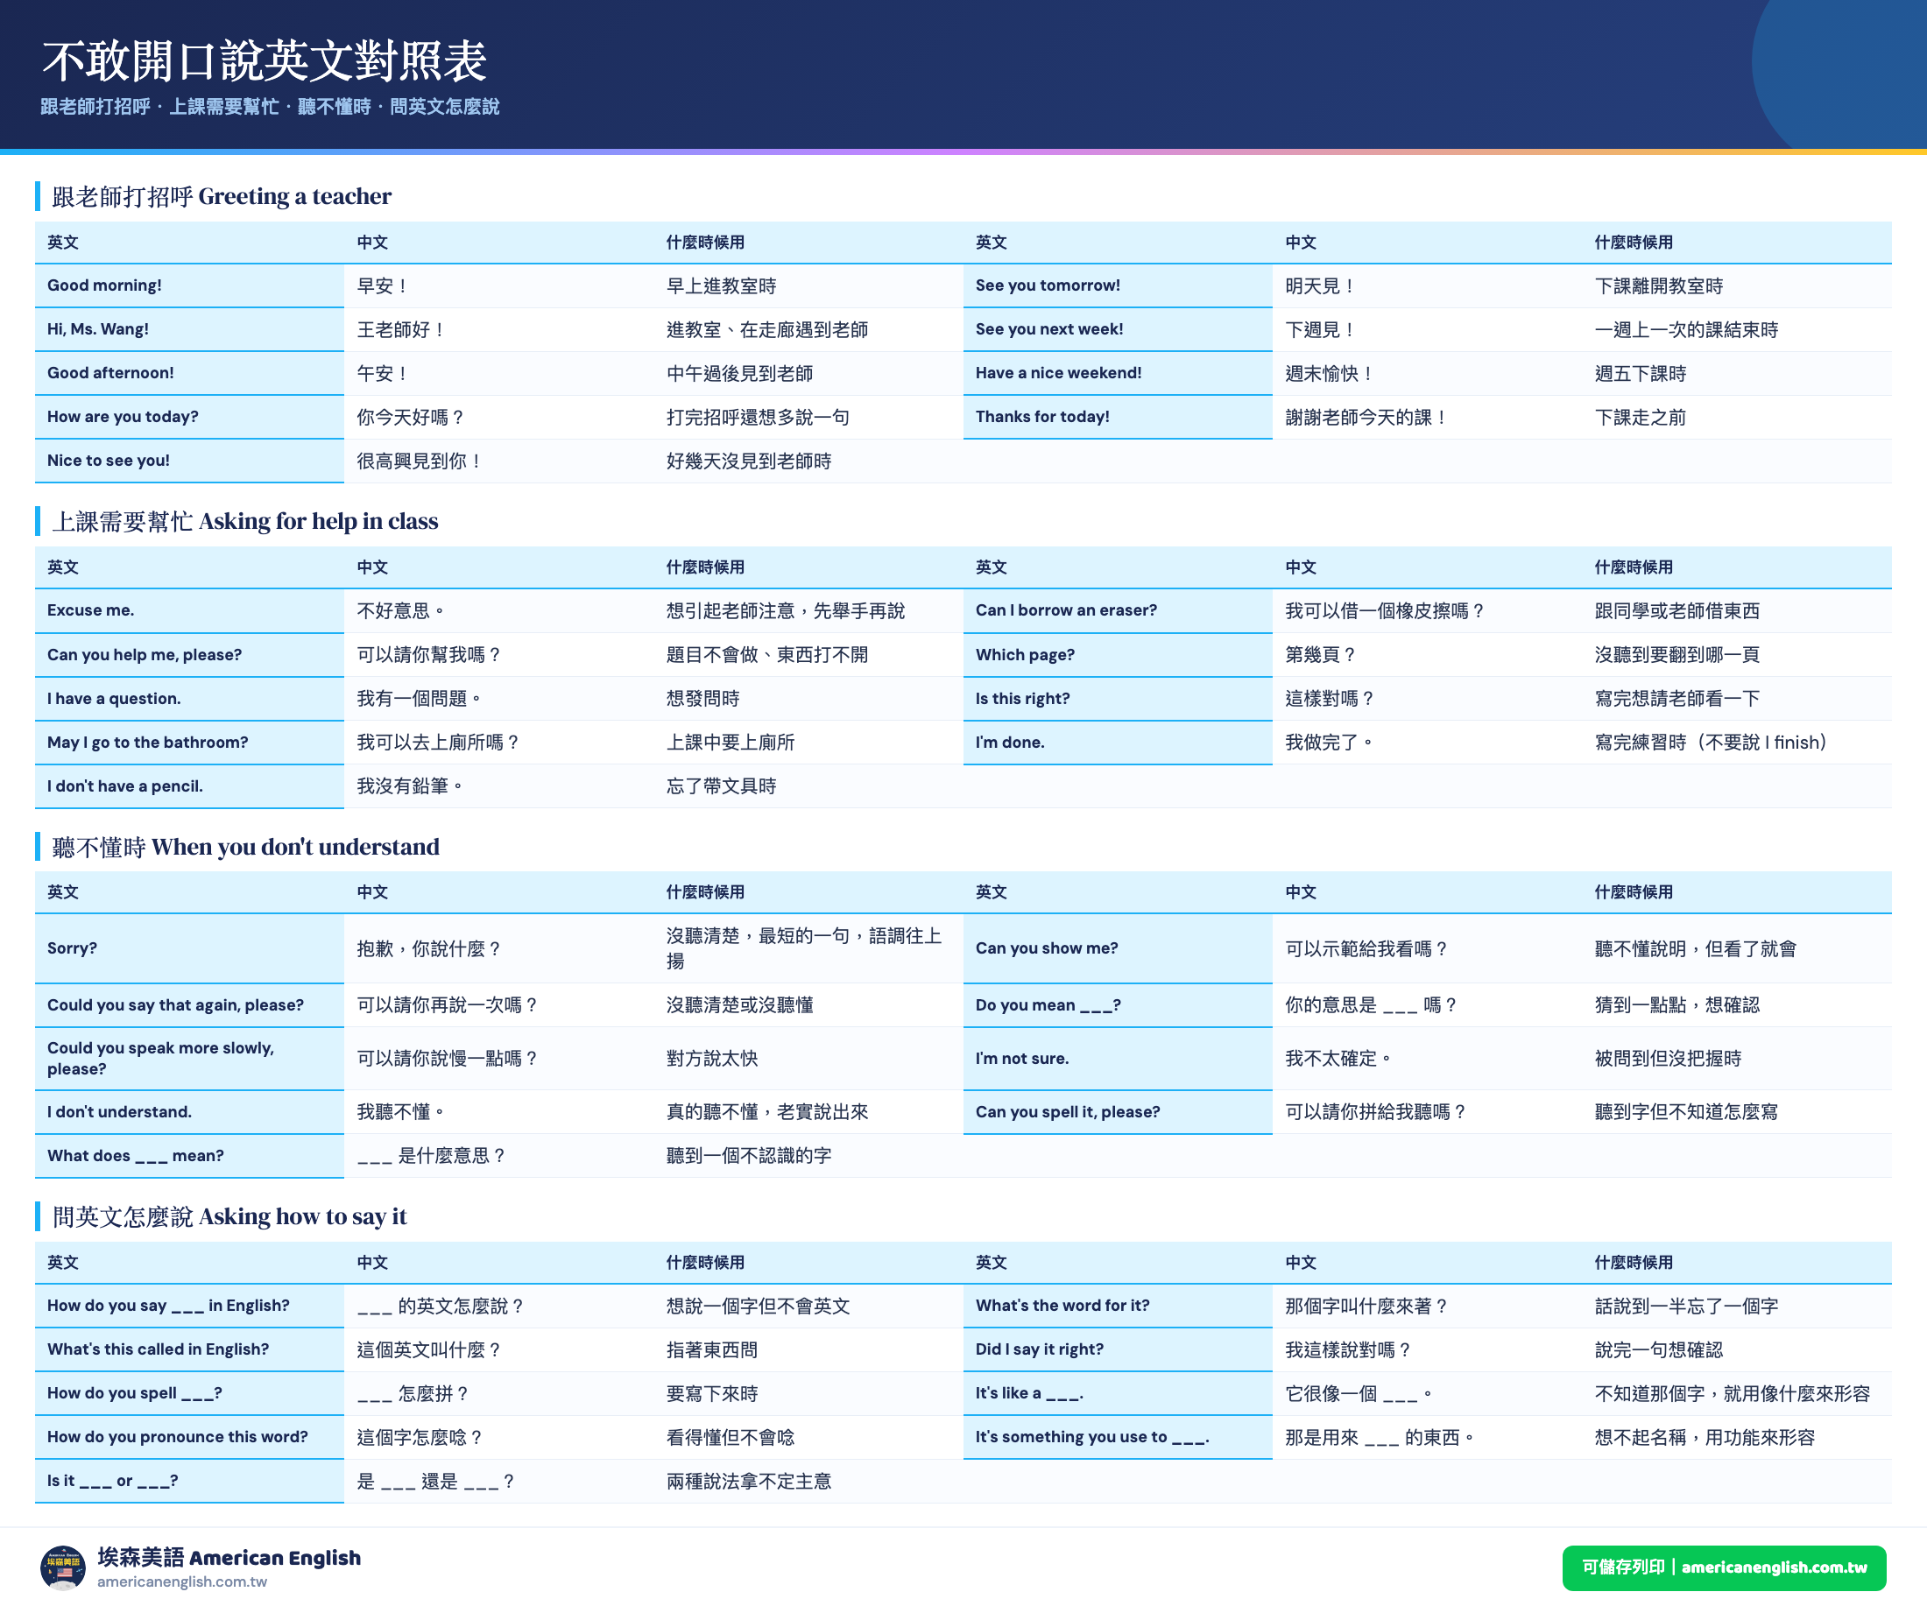Click the Chinese cell 王老師好！
Viewport: 1927px width, 1613px height.
(499, 329)
